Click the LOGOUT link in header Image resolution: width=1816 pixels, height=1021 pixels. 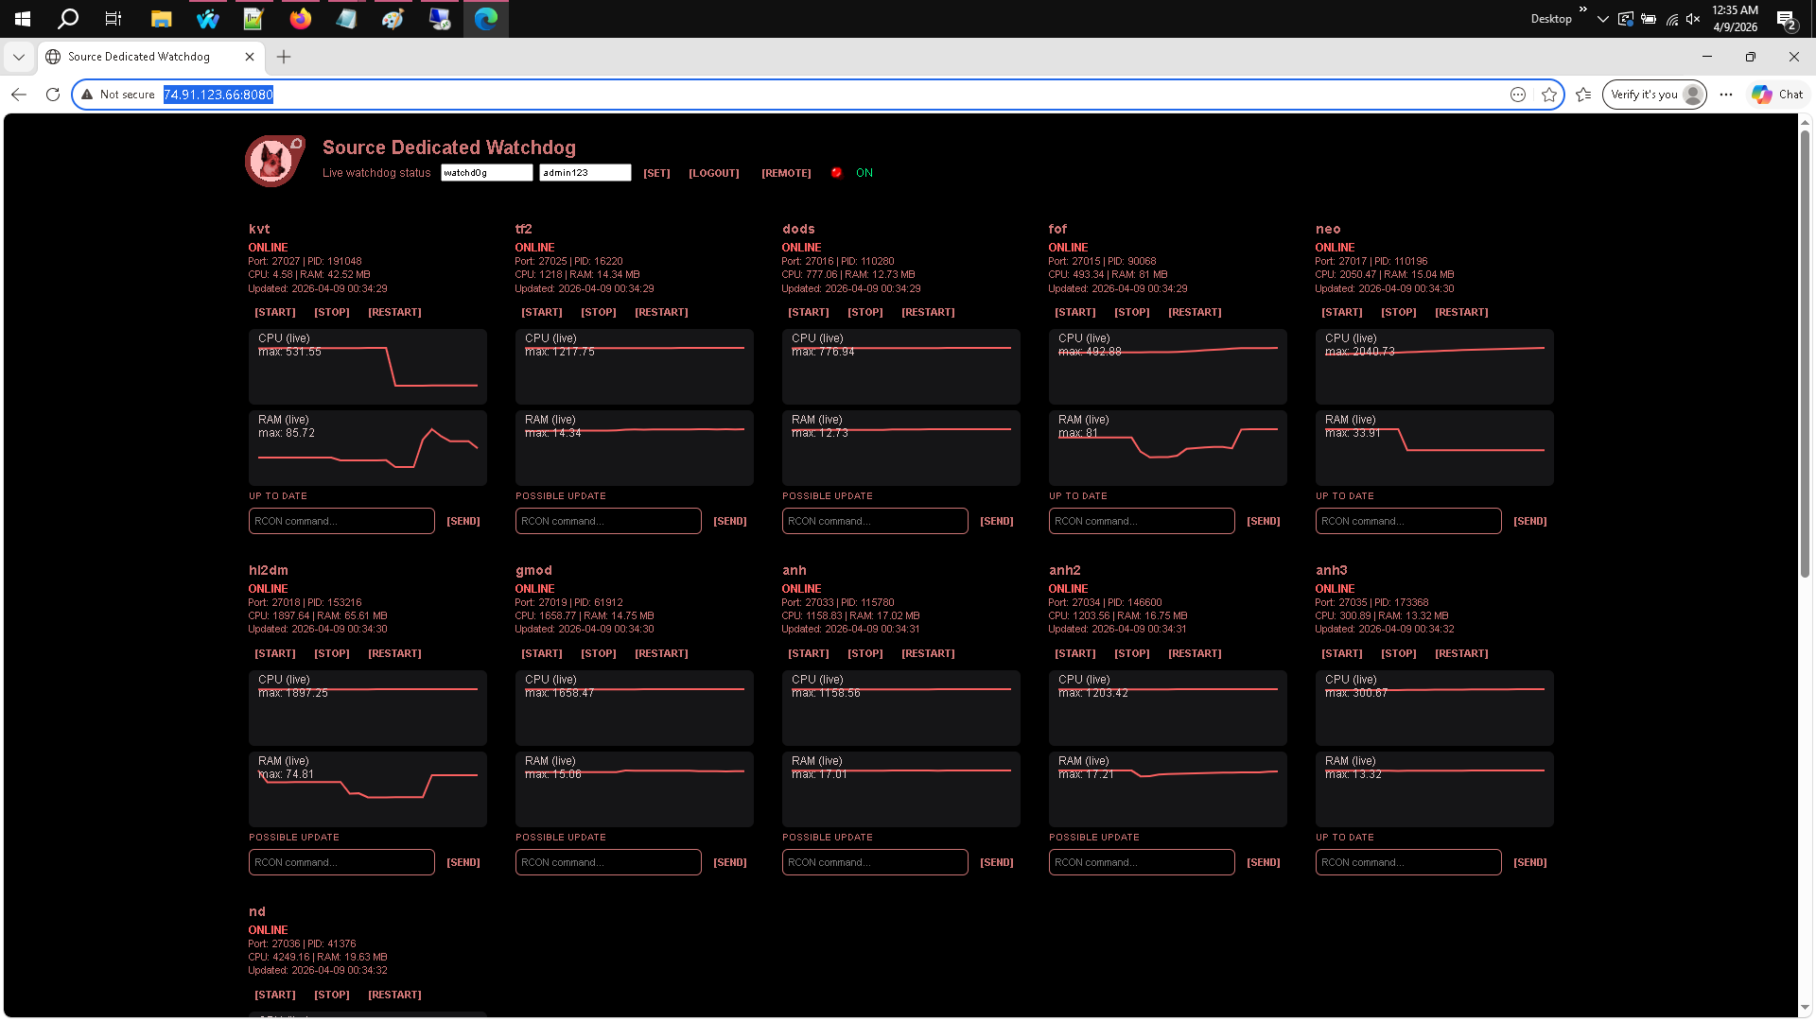pyautogui.click(x=714, y=173)
